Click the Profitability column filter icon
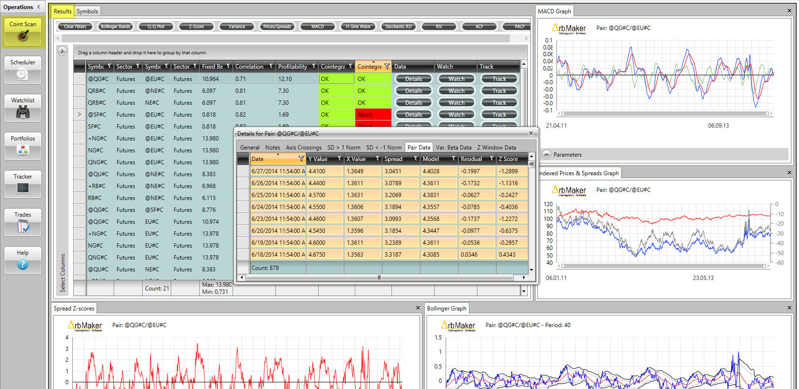Viewport: 799px width, 389px height. click(x=314, y=66)
